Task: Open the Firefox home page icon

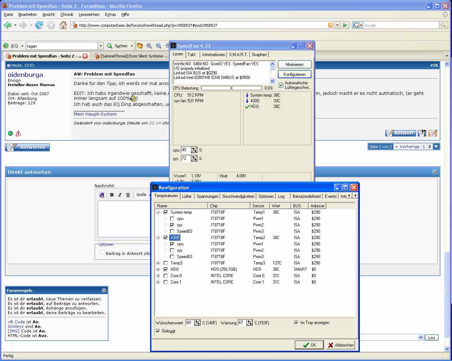Action: coord(63,25)
